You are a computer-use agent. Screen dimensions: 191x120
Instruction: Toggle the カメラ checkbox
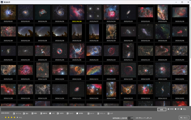pos(68,113)
